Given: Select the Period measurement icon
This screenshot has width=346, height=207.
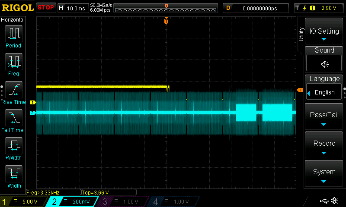Looking at the screenshot, I should tap(13, 34).
